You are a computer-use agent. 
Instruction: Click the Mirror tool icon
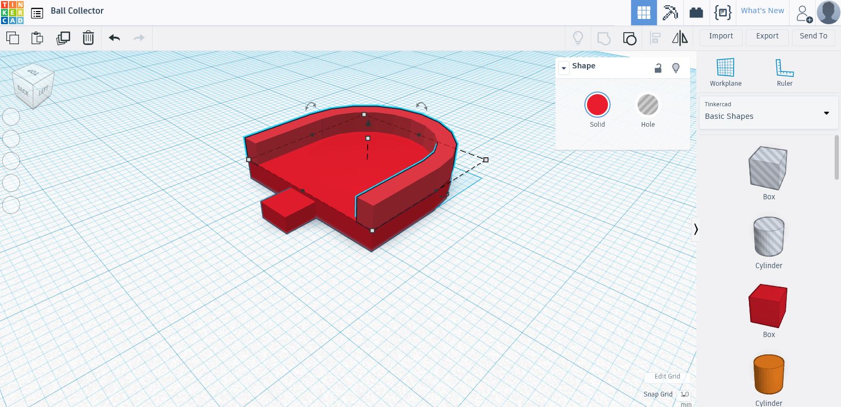point(680,38)
